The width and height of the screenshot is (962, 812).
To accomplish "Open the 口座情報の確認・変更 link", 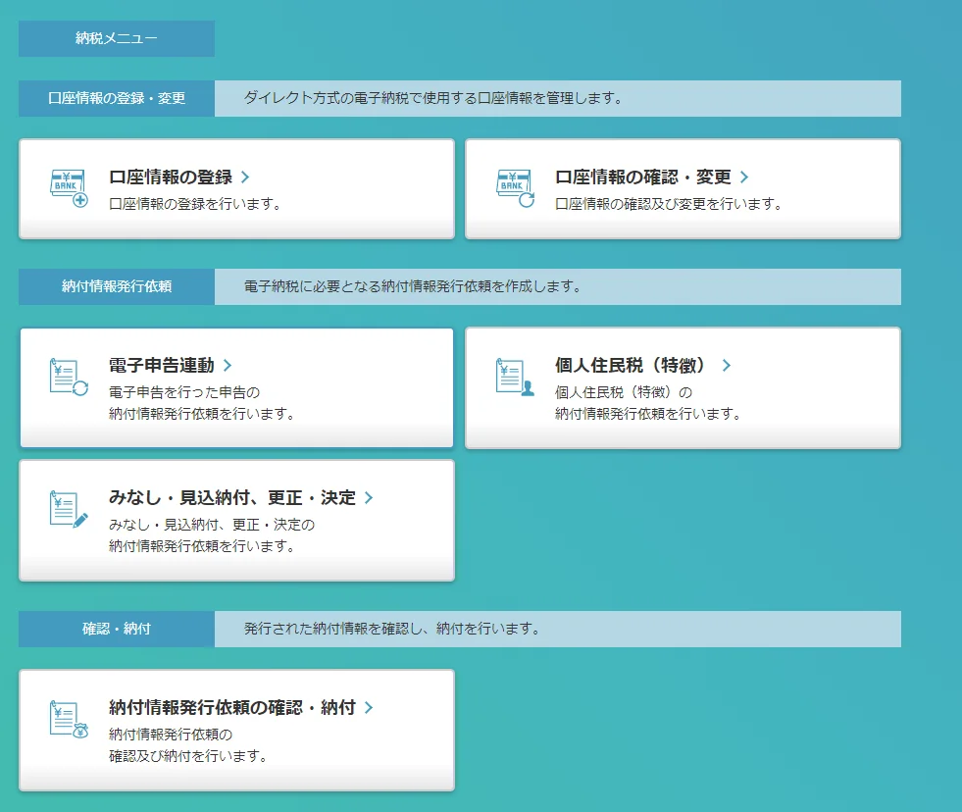I will 643,177.
